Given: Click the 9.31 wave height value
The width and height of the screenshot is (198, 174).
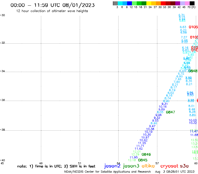Looking at the screenshot, I should 165,104.
